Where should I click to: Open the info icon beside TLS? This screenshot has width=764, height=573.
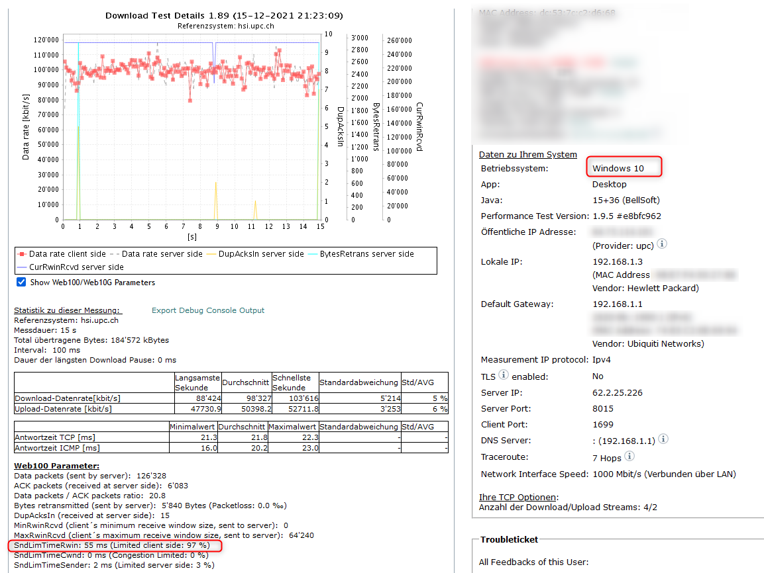tap(503, 375)
